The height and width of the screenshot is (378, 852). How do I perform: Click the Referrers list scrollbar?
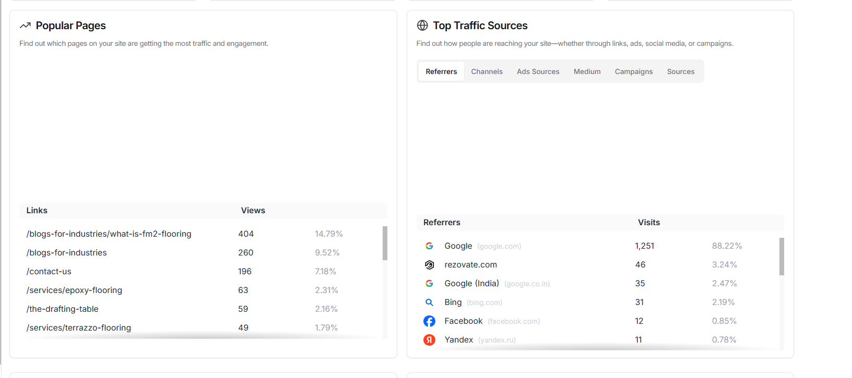tap(782, 257)
